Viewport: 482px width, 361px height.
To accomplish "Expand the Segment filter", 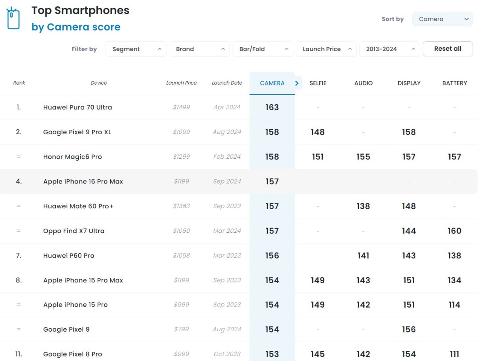I will tap(136, 49).
